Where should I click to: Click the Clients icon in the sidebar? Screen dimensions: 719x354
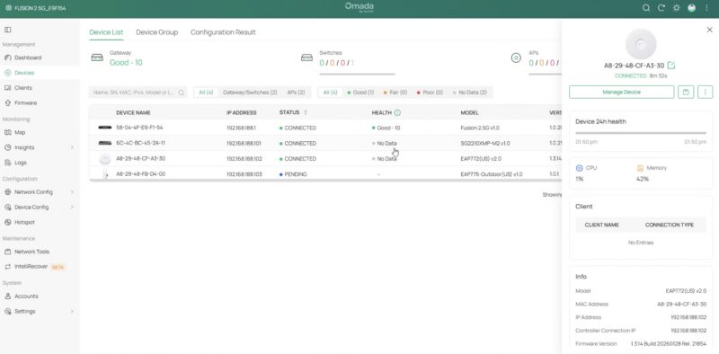click(7, 87)
